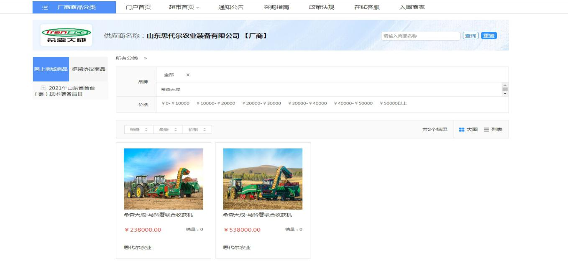The image size is (568, 261).
Task: Click price ¥538000.00
Action: click(242, 230)
